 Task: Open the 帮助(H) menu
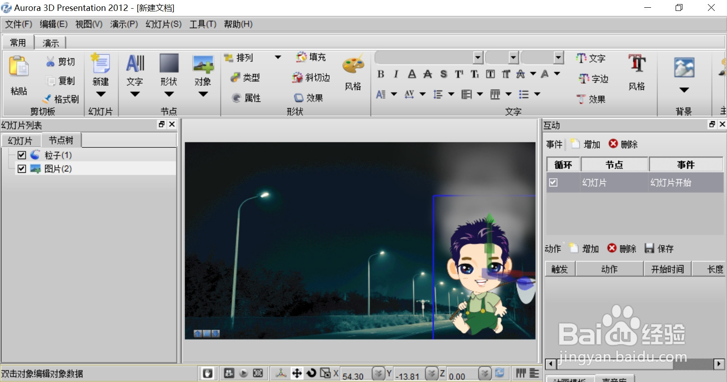pos(238,24)
